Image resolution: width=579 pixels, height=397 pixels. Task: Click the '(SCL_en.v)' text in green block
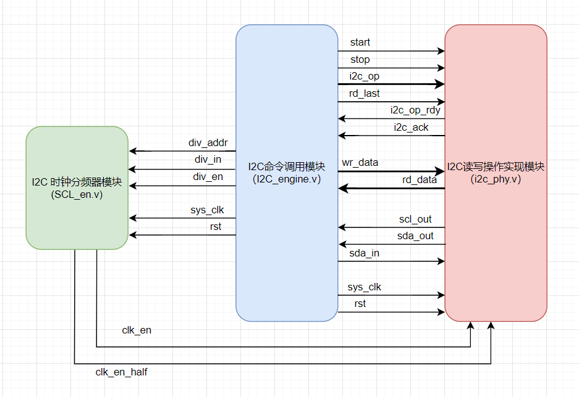[x=77, y=194]
